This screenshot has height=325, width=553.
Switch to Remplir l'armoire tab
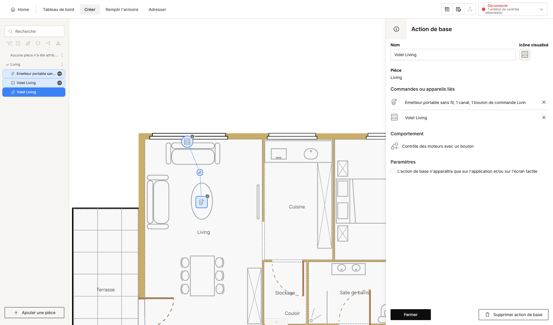(x=122, y=9)
